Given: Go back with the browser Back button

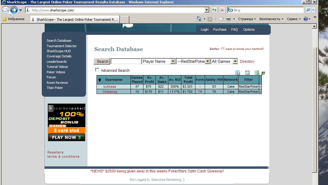Looking at the screenshot, I should (x=6, y=10).
